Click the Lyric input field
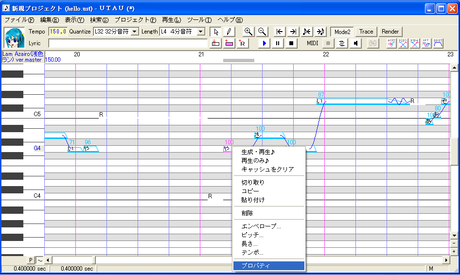This screenshot has width=460, height=275. click(127, 43)
